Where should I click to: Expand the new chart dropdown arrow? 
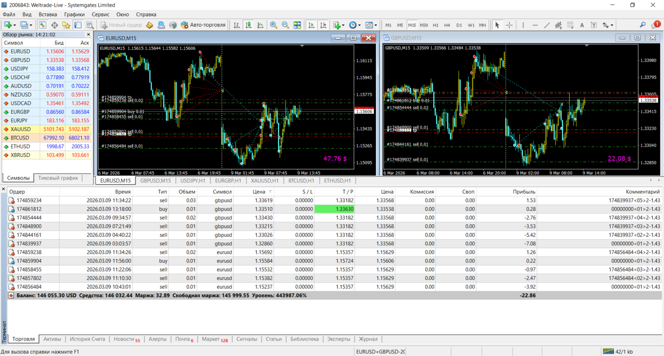point(14,25)
